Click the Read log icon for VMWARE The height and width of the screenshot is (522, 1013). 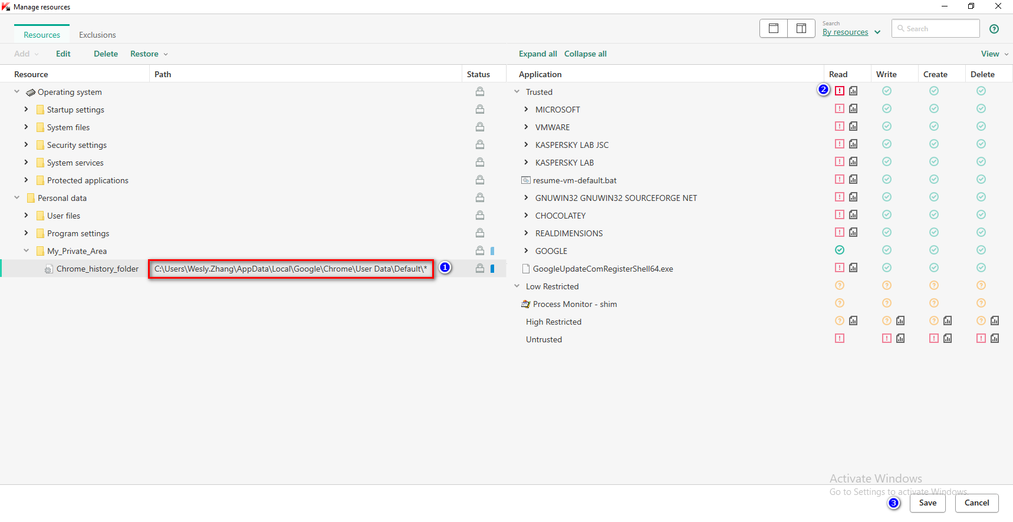[853, 126]
